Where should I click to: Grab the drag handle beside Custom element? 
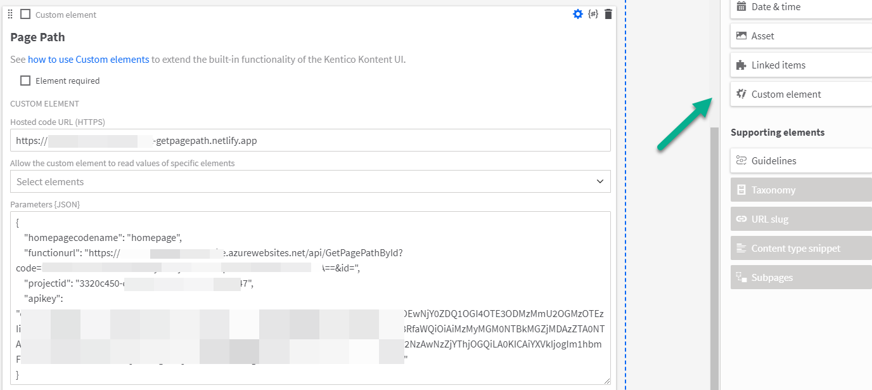(10, 13)
